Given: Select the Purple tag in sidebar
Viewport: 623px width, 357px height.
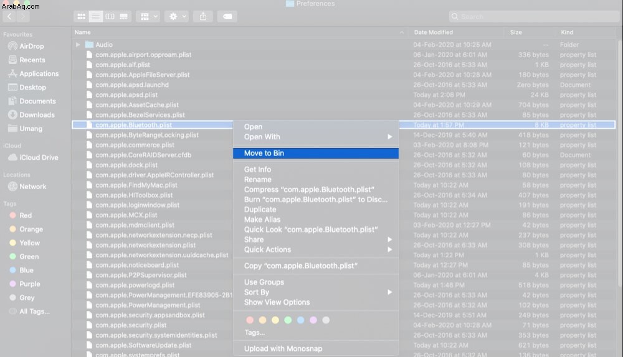Looking at the screenshot, I should pos(24,284).
